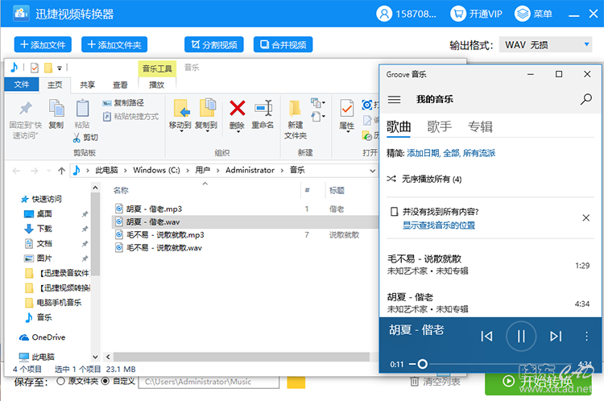Click the 合并视频 button
Image resolution: width=604 pixels, height=401 pixels.
point(283,44)
